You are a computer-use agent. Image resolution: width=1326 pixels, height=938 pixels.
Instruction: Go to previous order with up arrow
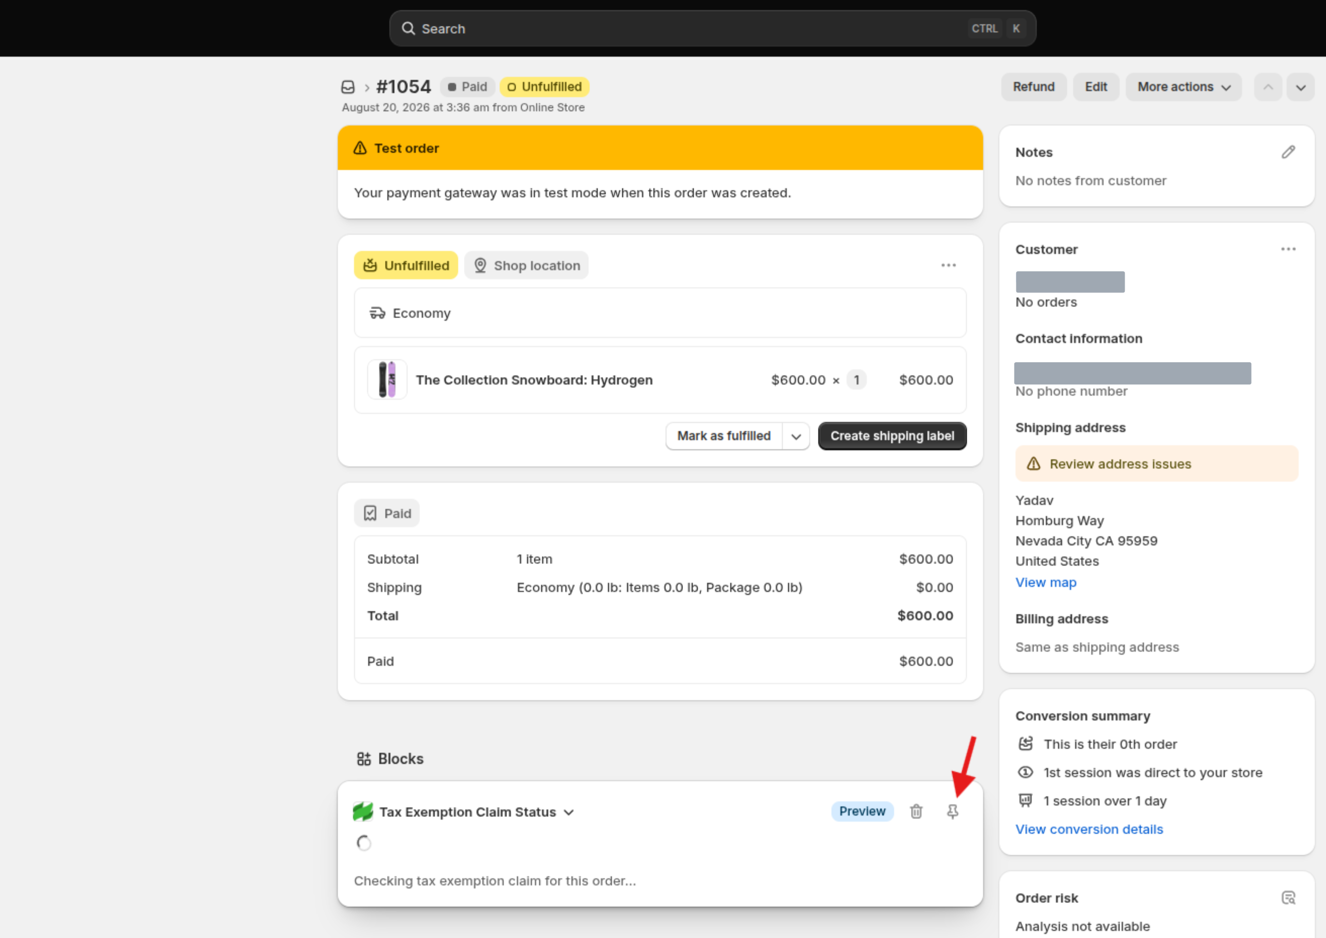click(x=1268, y=87)
